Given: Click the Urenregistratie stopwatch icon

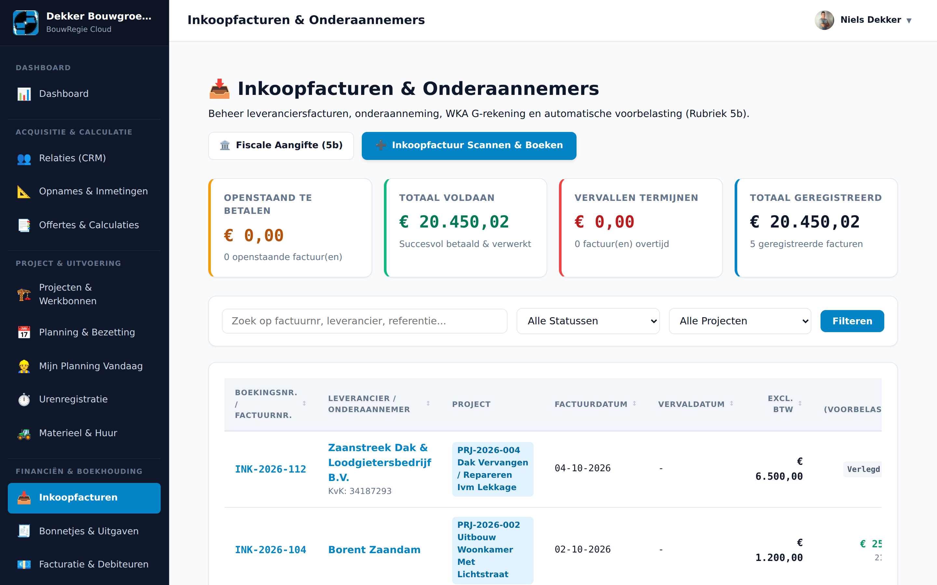Looking at the screenshot, I should tap(24, 399).
